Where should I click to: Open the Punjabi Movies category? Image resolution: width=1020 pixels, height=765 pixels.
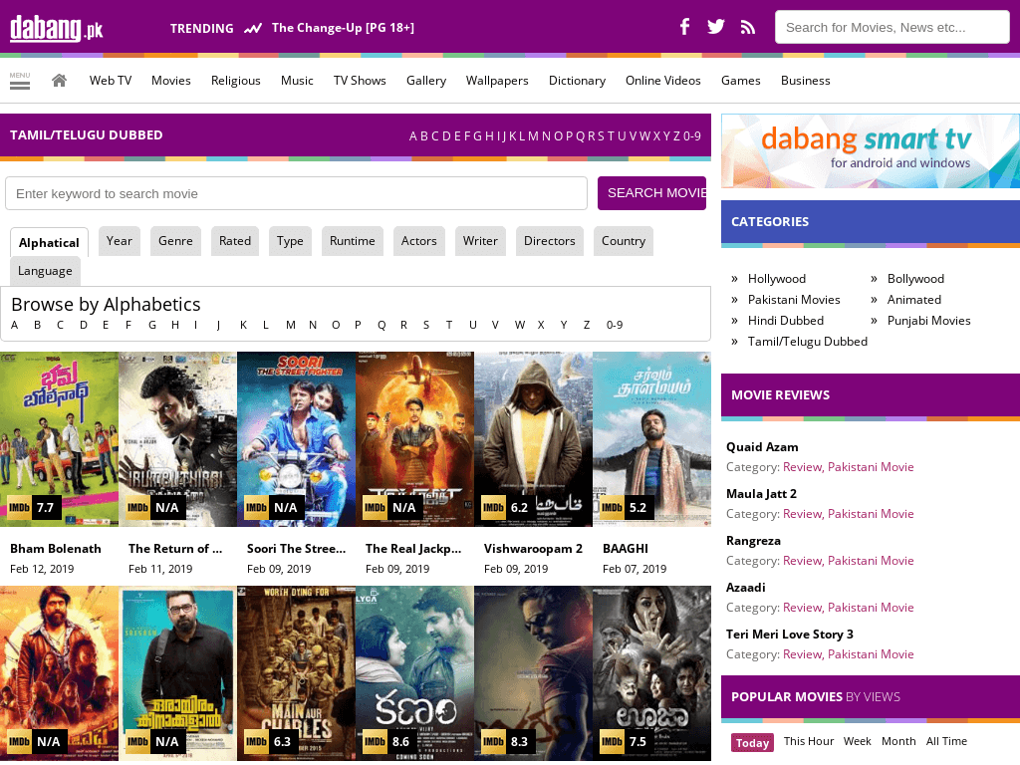pos(928,320)
